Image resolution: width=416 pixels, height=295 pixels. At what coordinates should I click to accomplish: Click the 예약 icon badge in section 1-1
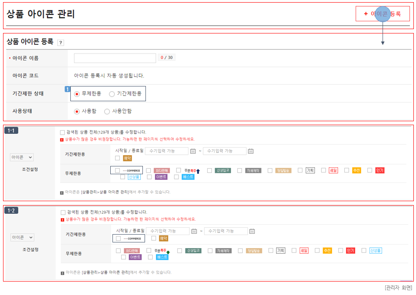tap(128, 158)
